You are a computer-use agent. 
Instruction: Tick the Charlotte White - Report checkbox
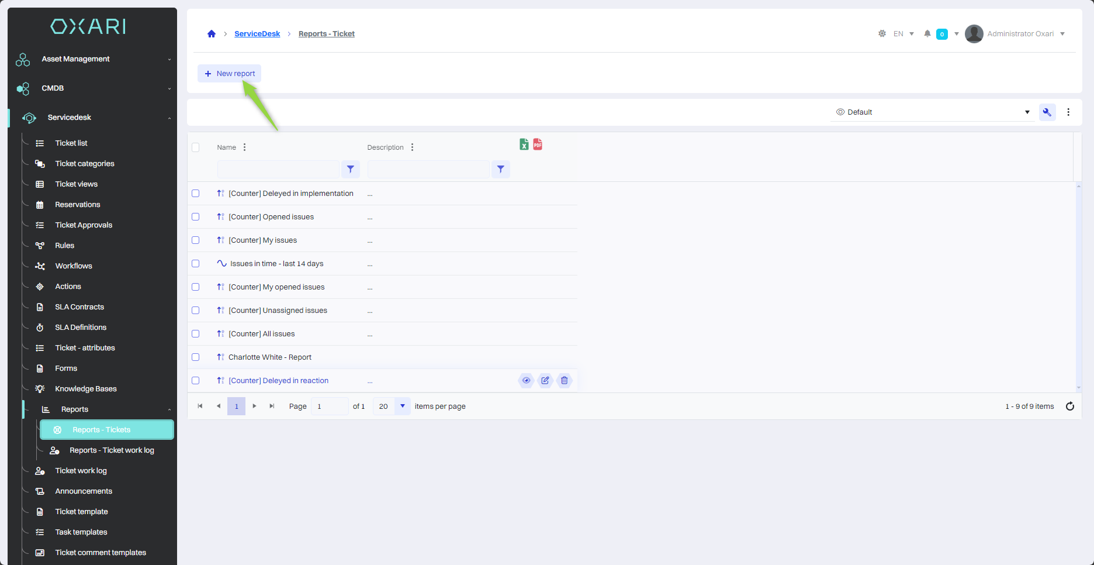click(196, 357)
